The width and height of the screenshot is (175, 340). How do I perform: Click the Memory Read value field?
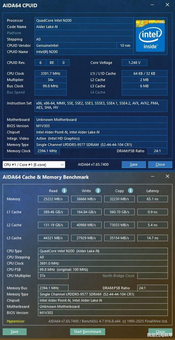tap(53, 199)
